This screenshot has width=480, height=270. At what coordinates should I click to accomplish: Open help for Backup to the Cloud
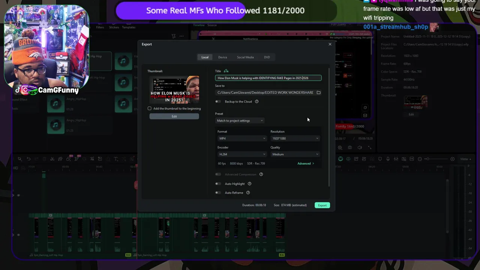(257, 102)
